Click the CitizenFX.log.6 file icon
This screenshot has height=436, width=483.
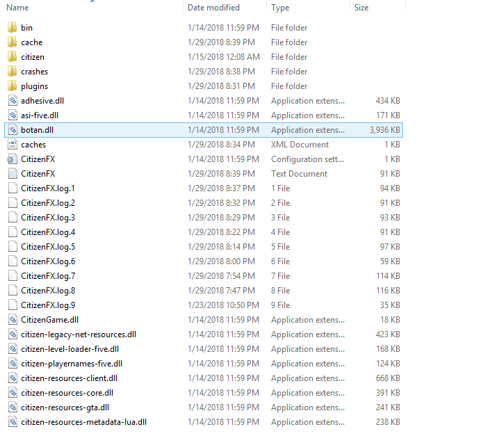click(x=13, y=261)
